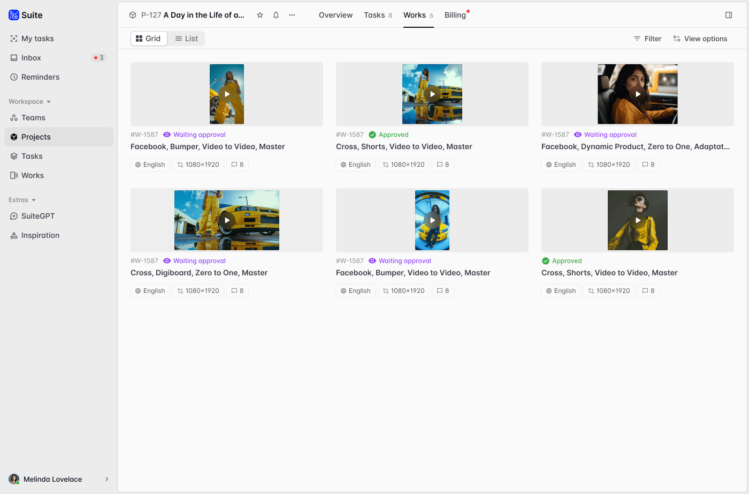Switch to Grid view
749x494 pixels.
click(x=149, y=38)
